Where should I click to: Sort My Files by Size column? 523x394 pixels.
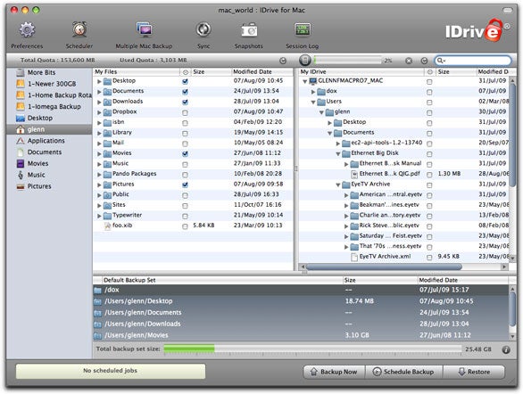pyautogui.click(x=211, y=71)
